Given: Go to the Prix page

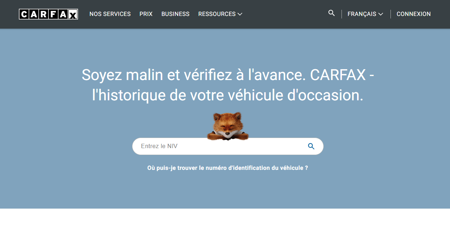Looking at the screenshot, I should pyautogui.click(x=146, y=14).
